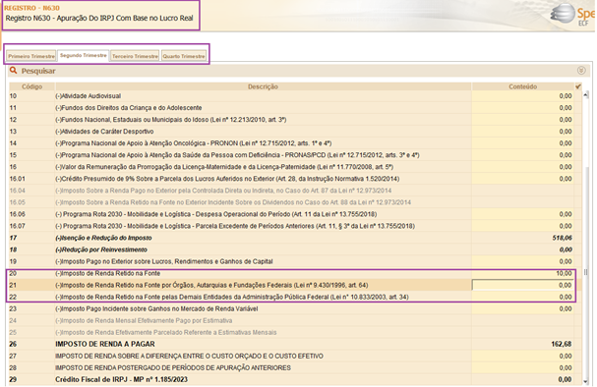
Task: Select Rota 2030 Parcela Excedente row
Action: pyautogui.click(x=235, y=226)
